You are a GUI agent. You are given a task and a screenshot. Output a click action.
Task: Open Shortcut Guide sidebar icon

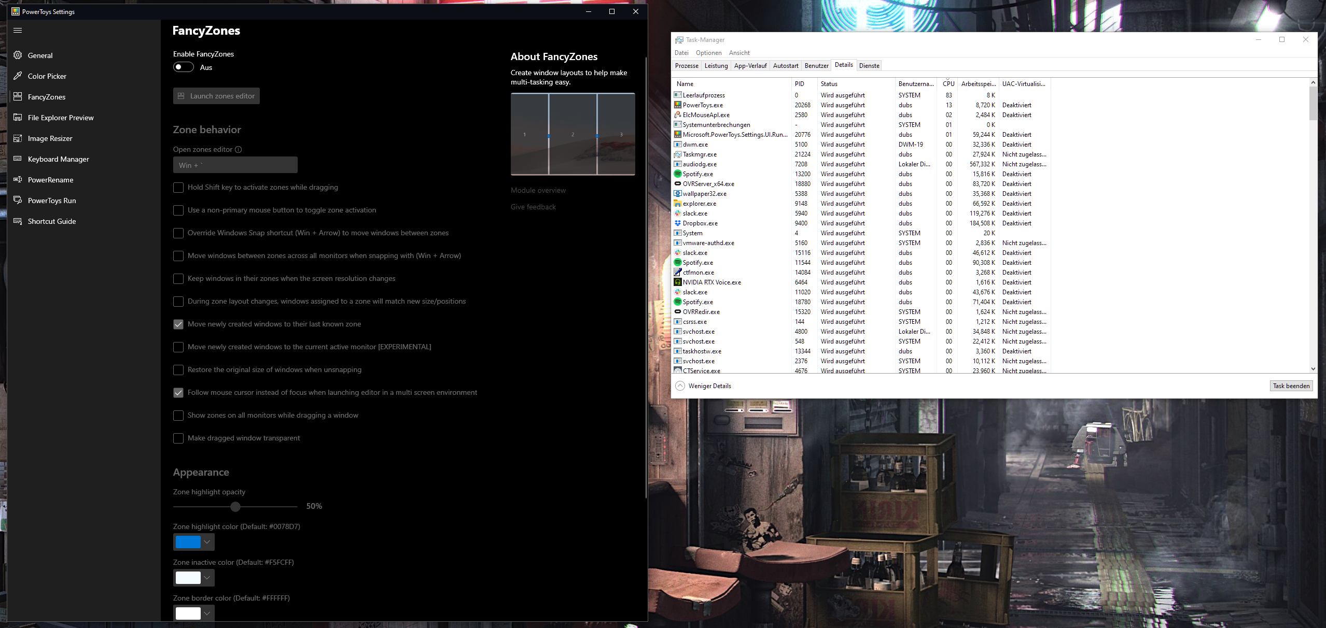point(18,221)
